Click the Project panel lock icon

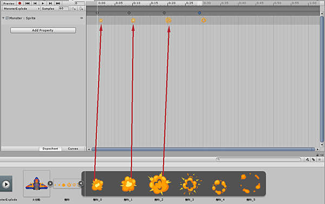(x=317, y=155)
